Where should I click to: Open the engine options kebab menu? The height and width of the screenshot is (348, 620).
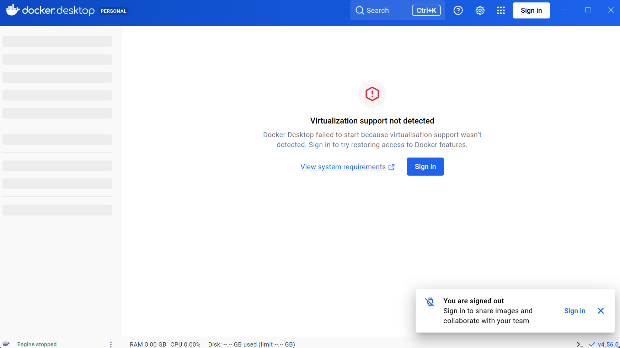pyautogui.click(x=111, y=344)
